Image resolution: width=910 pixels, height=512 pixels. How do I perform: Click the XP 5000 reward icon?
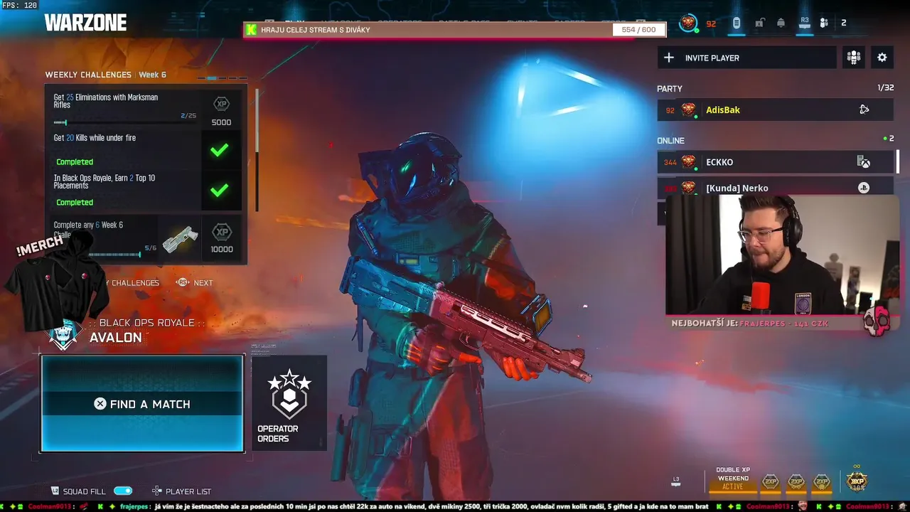(x=222, y=105)
